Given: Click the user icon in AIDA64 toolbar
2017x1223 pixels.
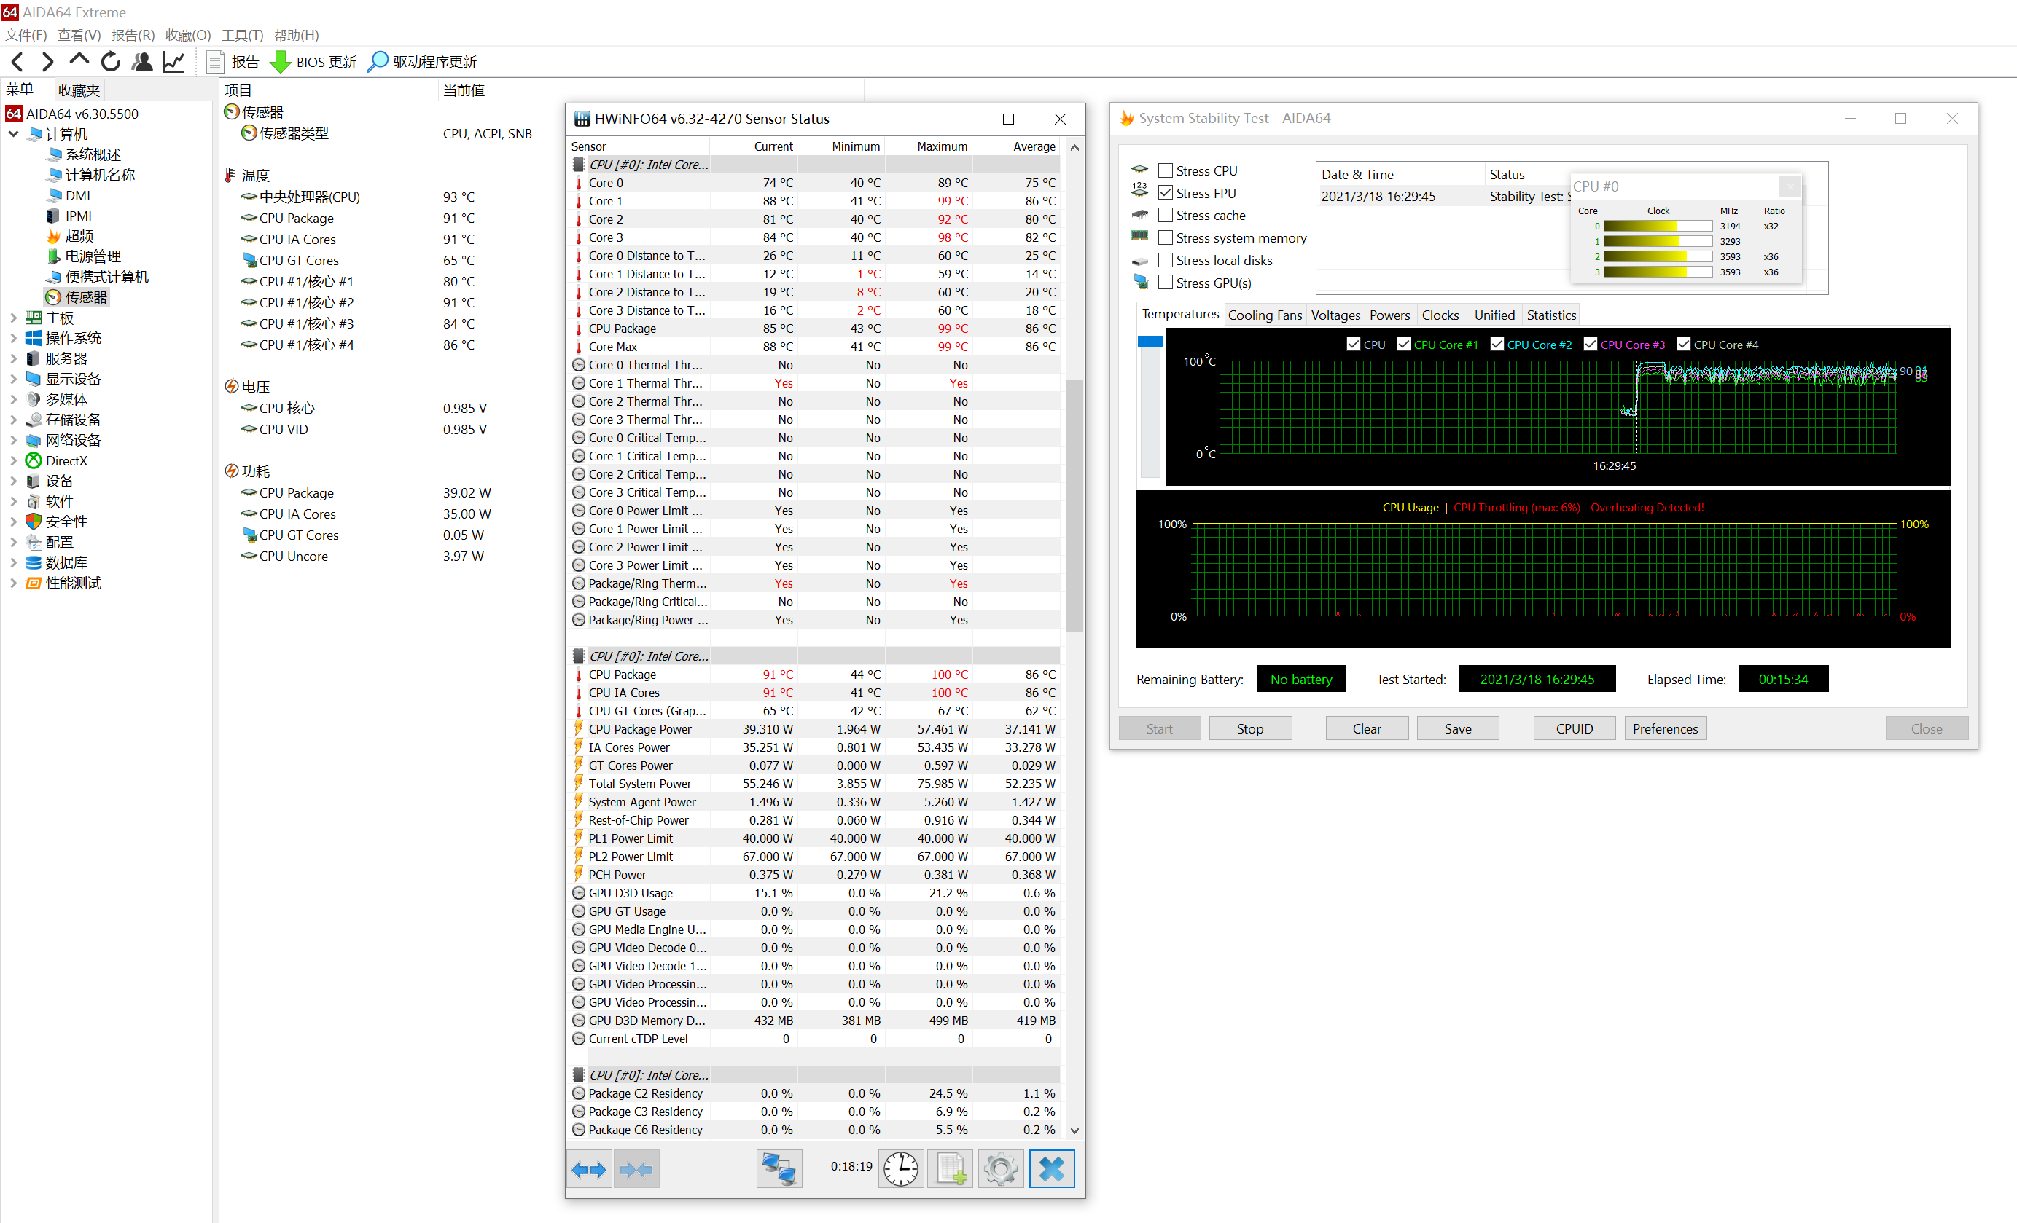Looking at the screenshot, I should pos(141,61).
